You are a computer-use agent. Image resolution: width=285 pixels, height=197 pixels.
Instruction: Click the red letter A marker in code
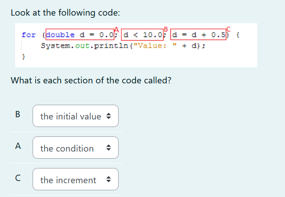(116, 29)
